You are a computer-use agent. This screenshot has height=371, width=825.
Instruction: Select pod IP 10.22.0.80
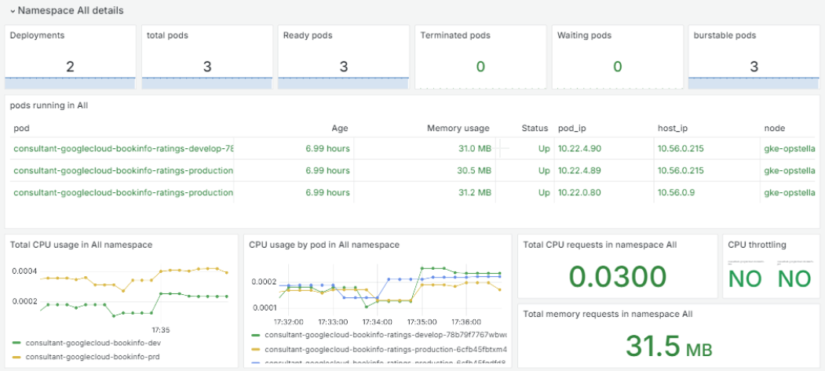pyautogui.click(x=579, y=193)
